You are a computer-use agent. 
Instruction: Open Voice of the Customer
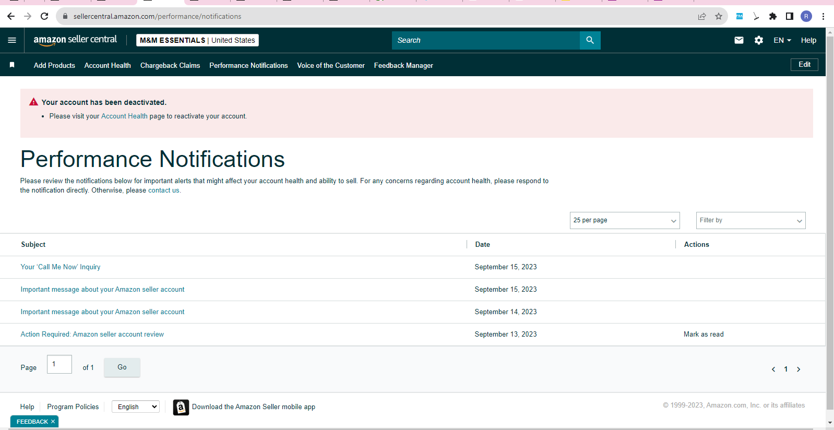point(331,65)
